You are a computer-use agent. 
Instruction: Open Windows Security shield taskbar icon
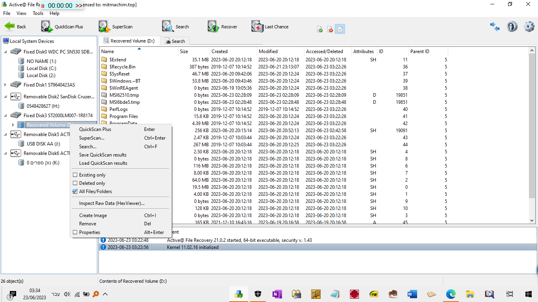(x=258, y=294)
